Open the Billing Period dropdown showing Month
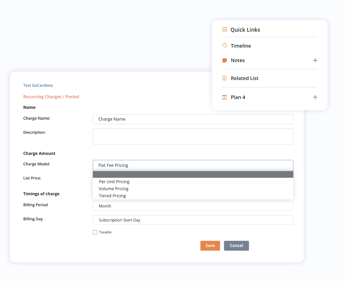 tap(193, 206)
